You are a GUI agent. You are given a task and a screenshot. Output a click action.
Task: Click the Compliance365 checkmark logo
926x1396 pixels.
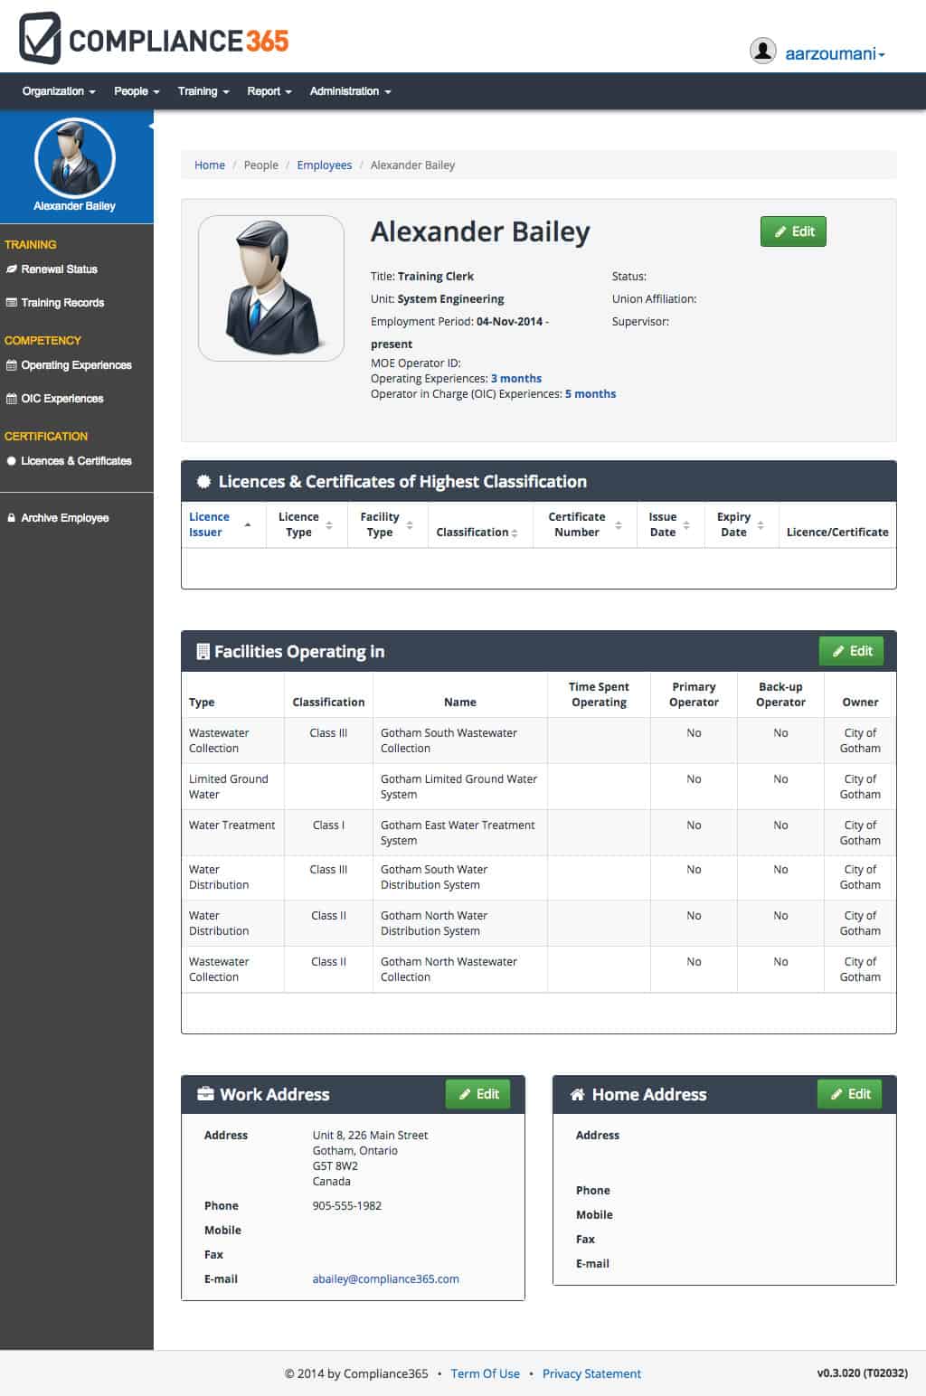40,38
